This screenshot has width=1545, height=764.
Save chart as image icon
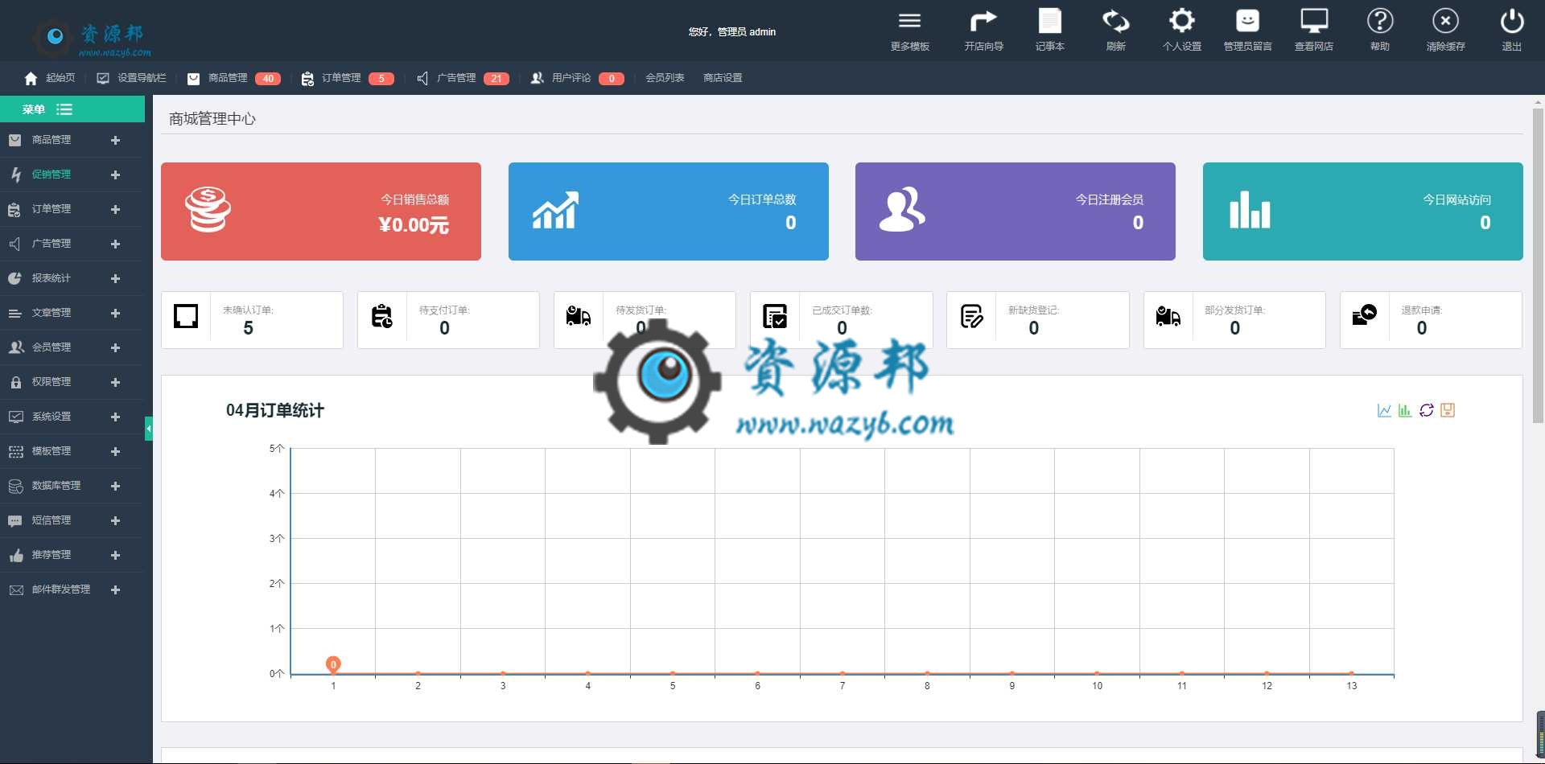tap(1447, 410)
